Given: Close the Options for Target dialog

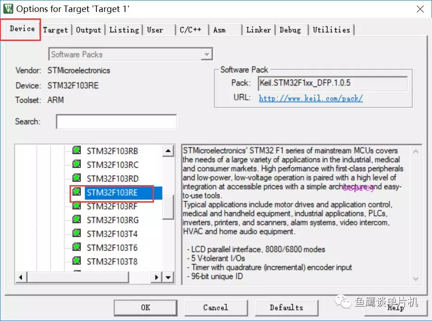Looking at the screenshot, I should click(420, 9).
